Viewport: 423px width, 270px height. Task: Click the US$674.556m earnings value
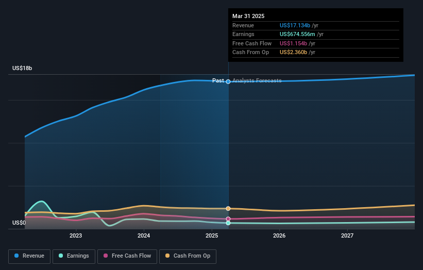click(297, 34)
